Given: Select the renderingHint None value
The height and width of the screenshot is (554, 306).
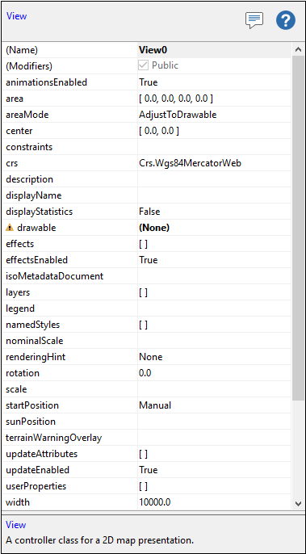Looking at the screenshot, I should 150,357.
